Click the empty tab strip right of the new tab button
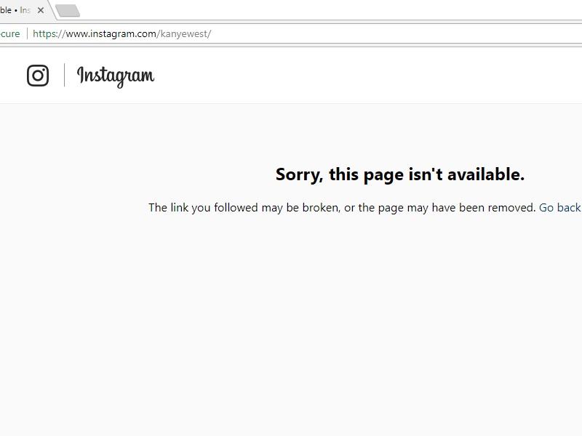 [330, 10]
